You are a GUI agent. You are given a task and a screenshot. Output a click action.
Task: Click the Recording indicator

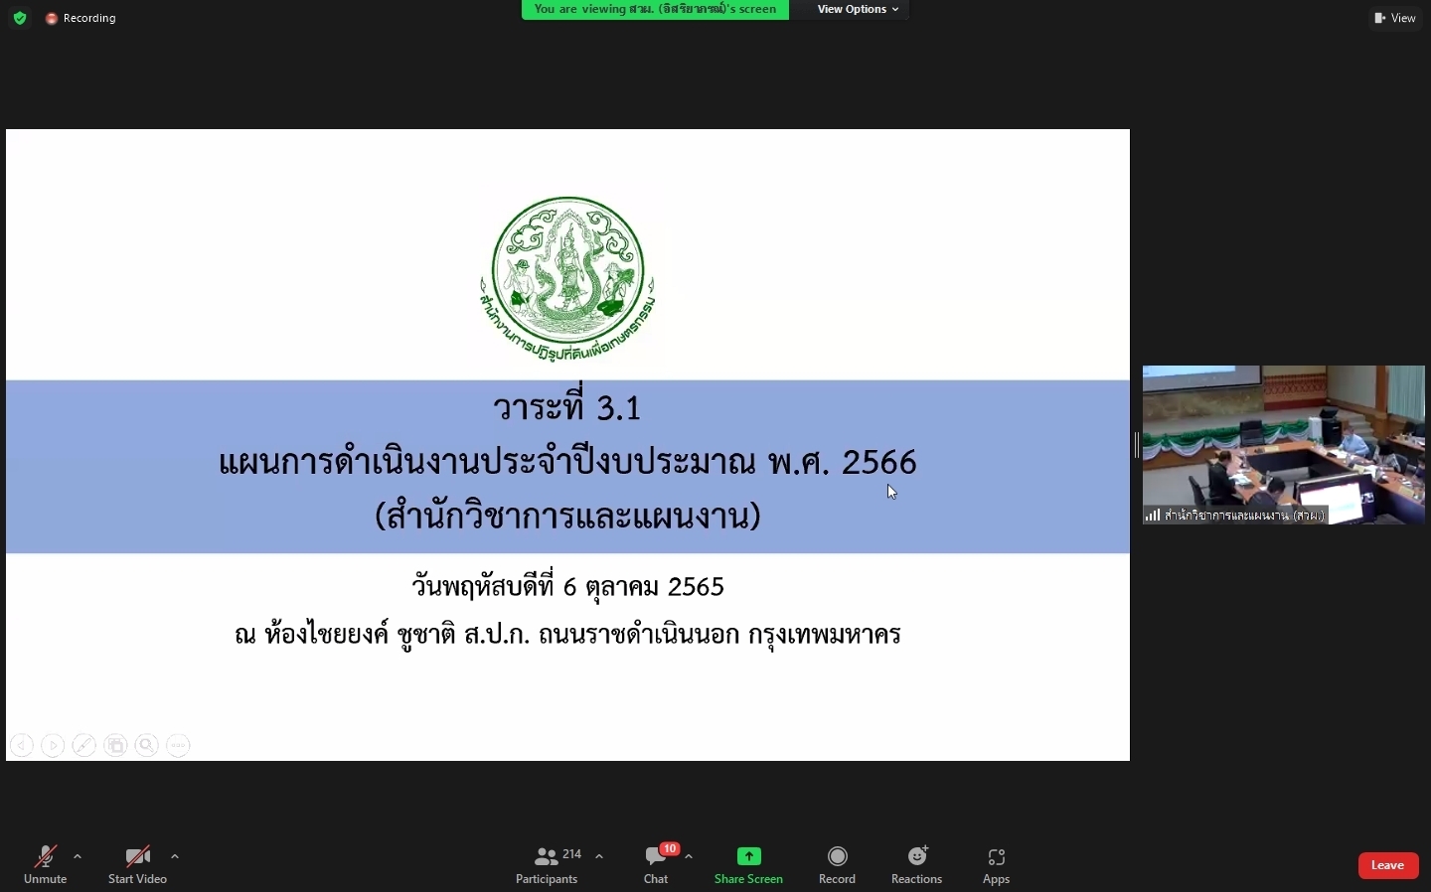pos(80,18)
